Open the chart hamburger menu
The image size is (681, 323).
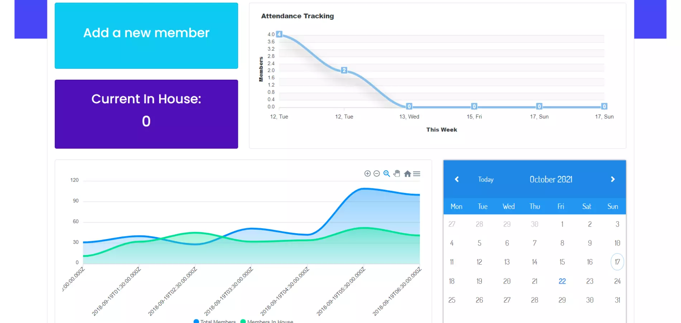[416, 174]
